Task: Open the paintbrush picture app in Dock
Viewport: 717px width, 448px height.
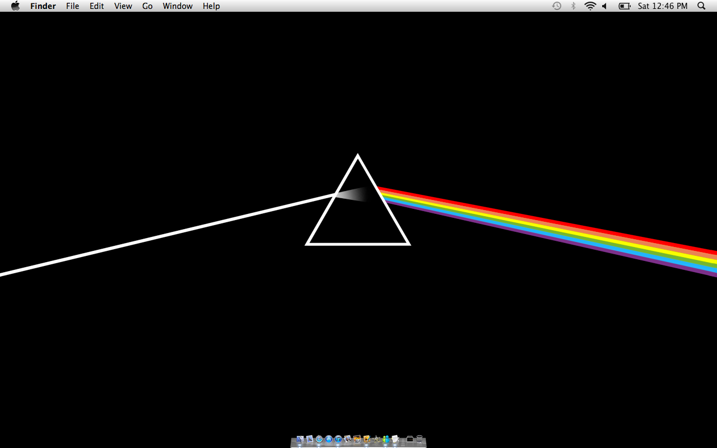Action: (x=366, y=439)
